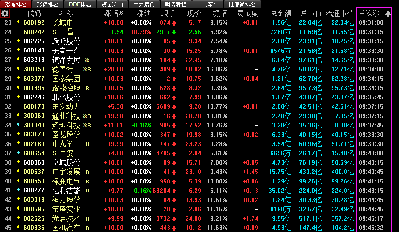Image resolution: width=399 pixels, height=232 pixels.
Task: Select stock code 300960
Action: (x=34, y=116)
